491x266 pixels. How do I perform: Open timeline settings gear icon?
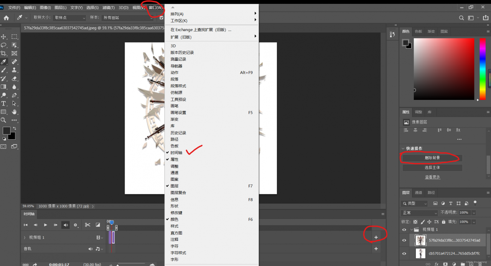[76, 225]
